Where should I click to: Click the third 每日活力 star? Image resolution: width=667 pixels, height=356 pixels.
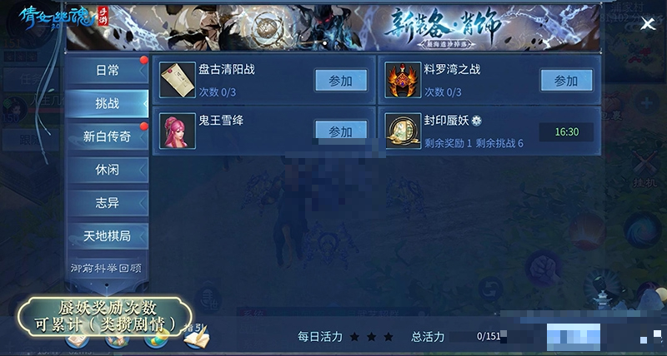(389, 337)
